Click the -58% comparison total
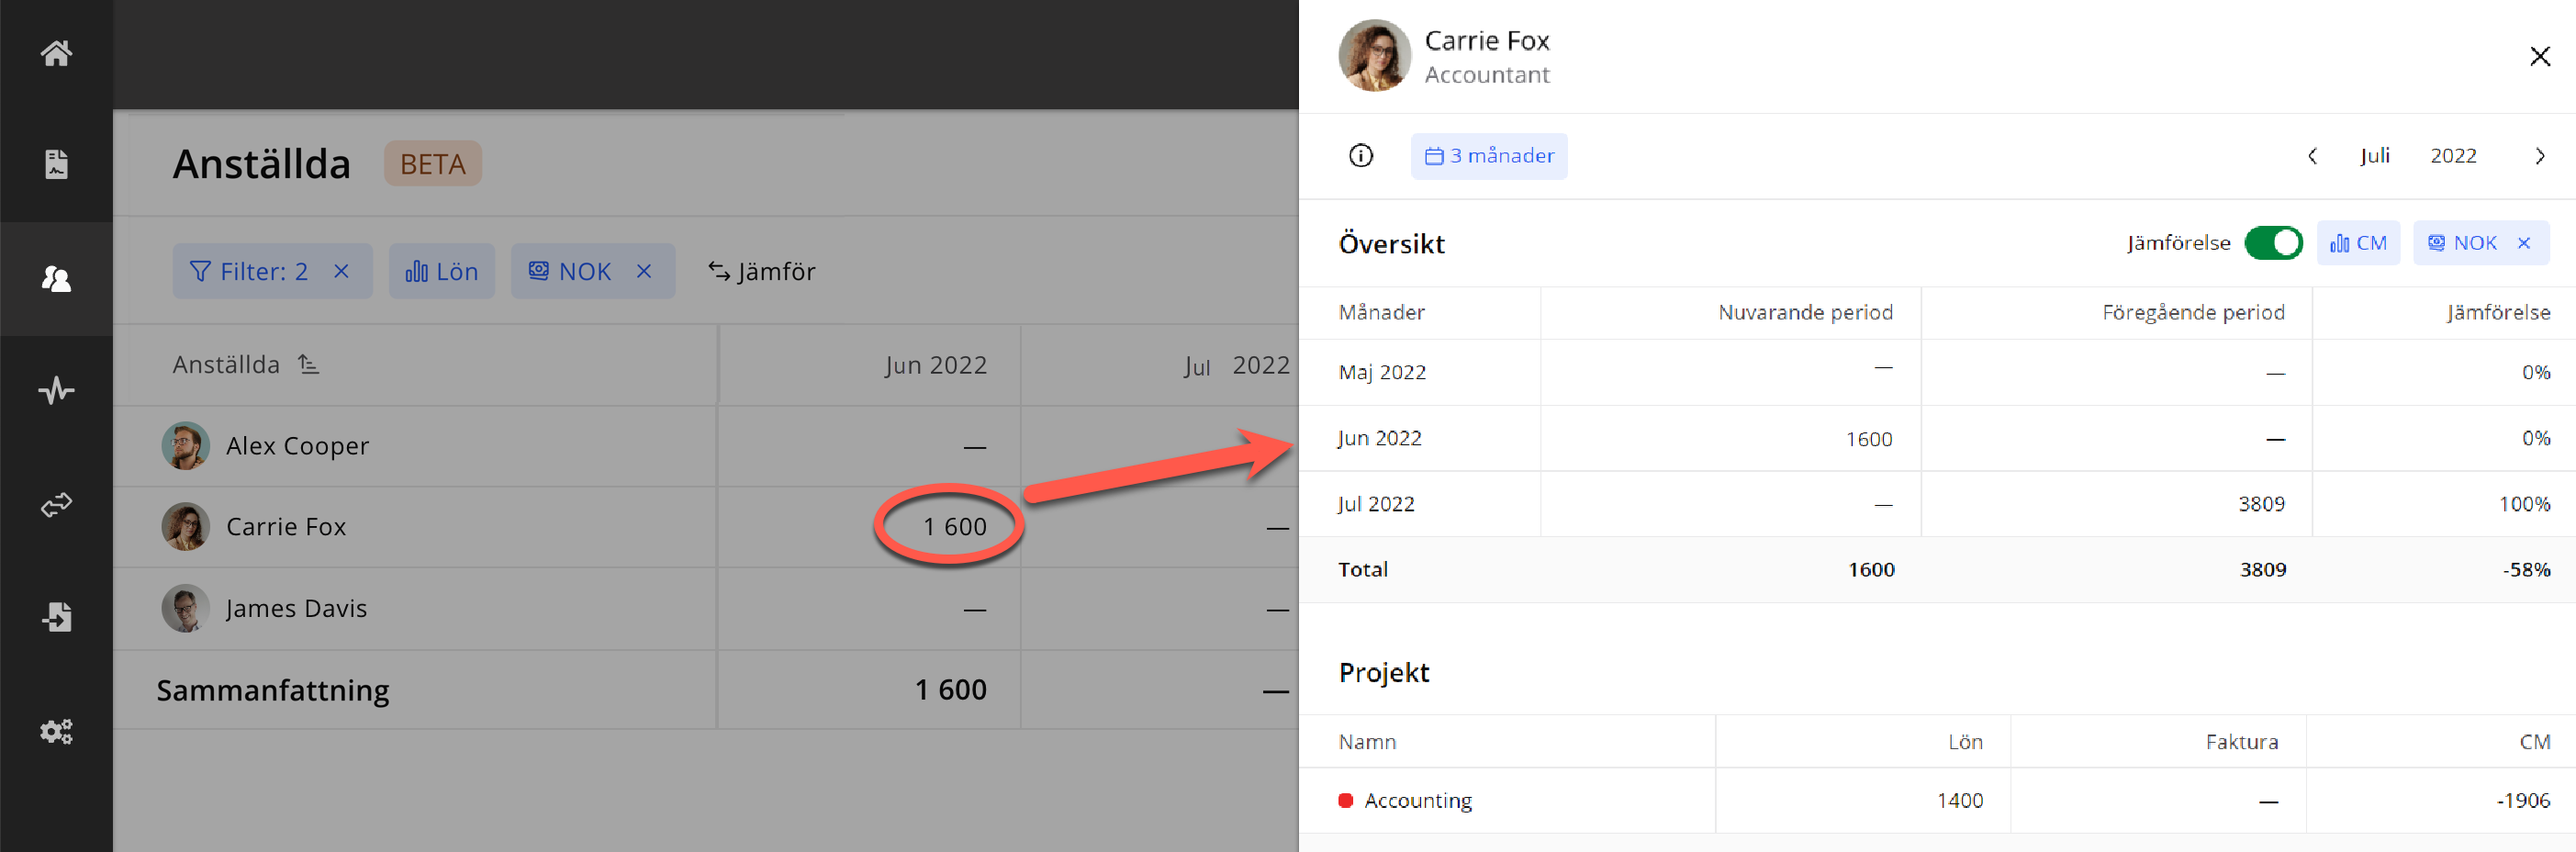 (2526, 569)
